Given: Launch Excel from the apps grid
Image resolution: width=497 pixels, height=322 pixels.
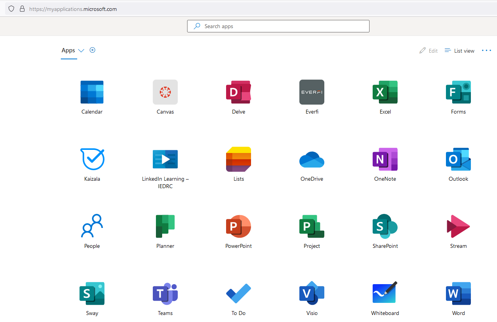Looking at the screenshot, I should [x=385, y=92].
